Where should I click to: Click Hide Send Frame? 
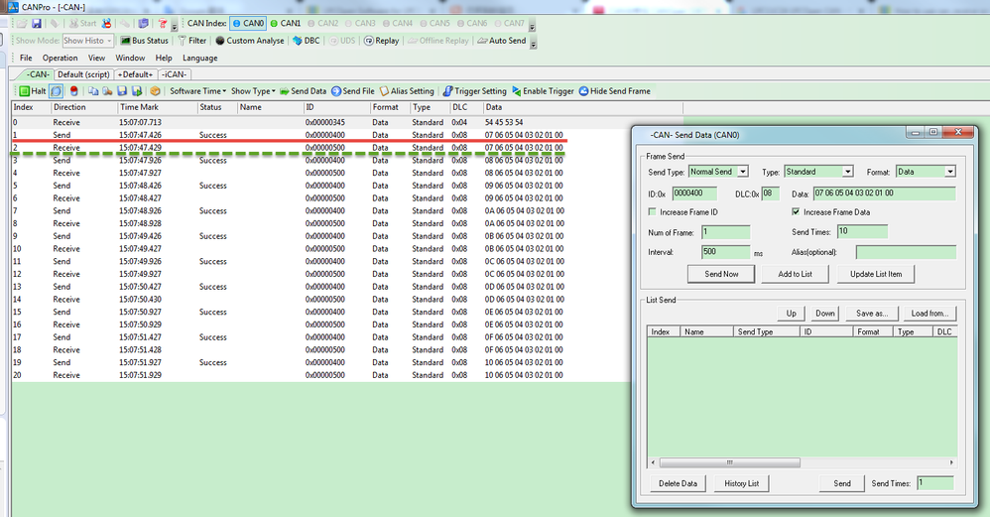tap(614, 91)
